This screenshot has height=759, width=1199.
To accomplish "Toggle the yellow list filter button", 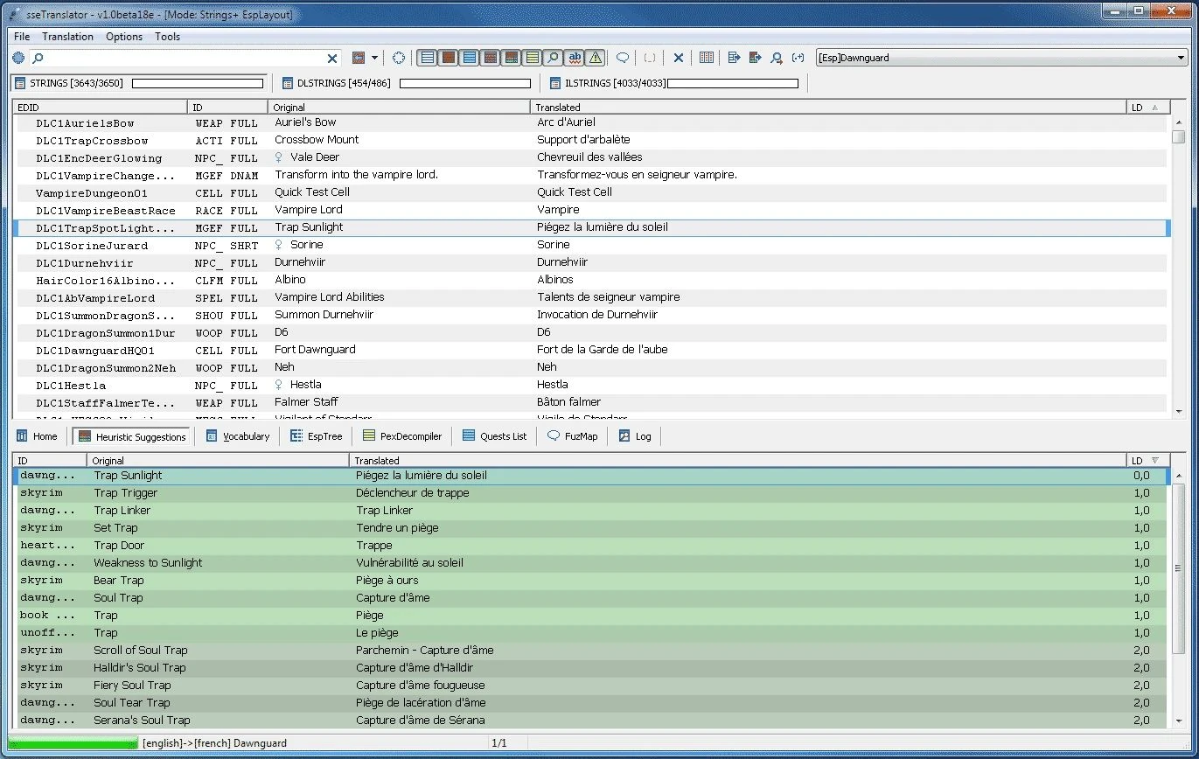I will click(532, 58).
